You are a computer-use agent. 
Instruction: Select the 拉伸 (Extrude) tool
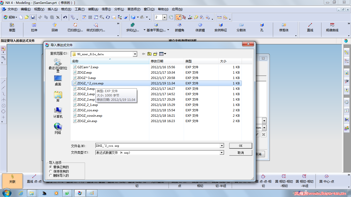tap(34, 28)
